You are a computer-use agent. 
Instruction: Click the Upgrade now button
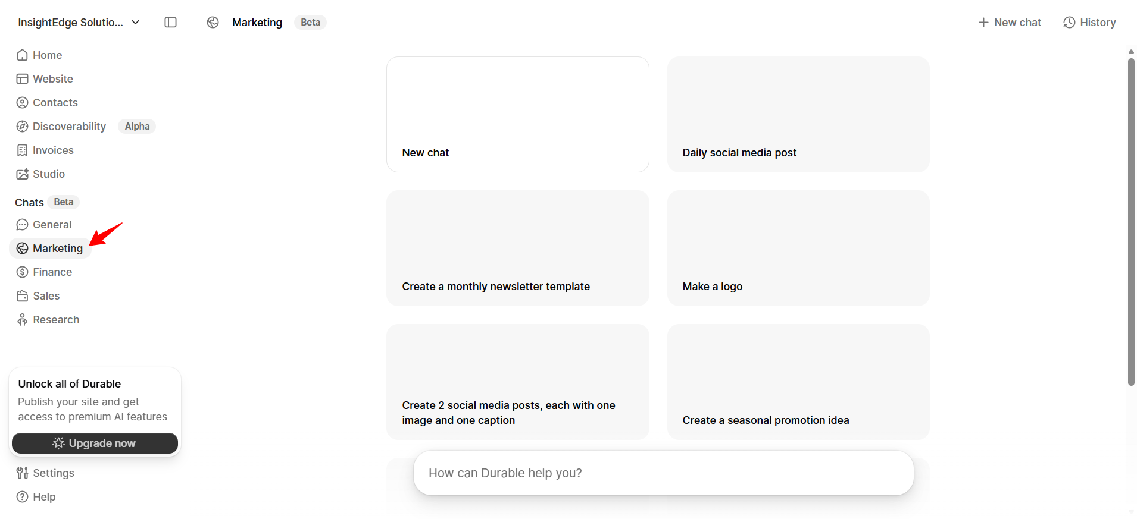pyautogui.click(x=95, y=443)
